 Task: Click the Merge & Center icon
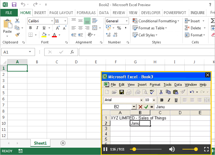pyautogui.click(x=95, y=28)
